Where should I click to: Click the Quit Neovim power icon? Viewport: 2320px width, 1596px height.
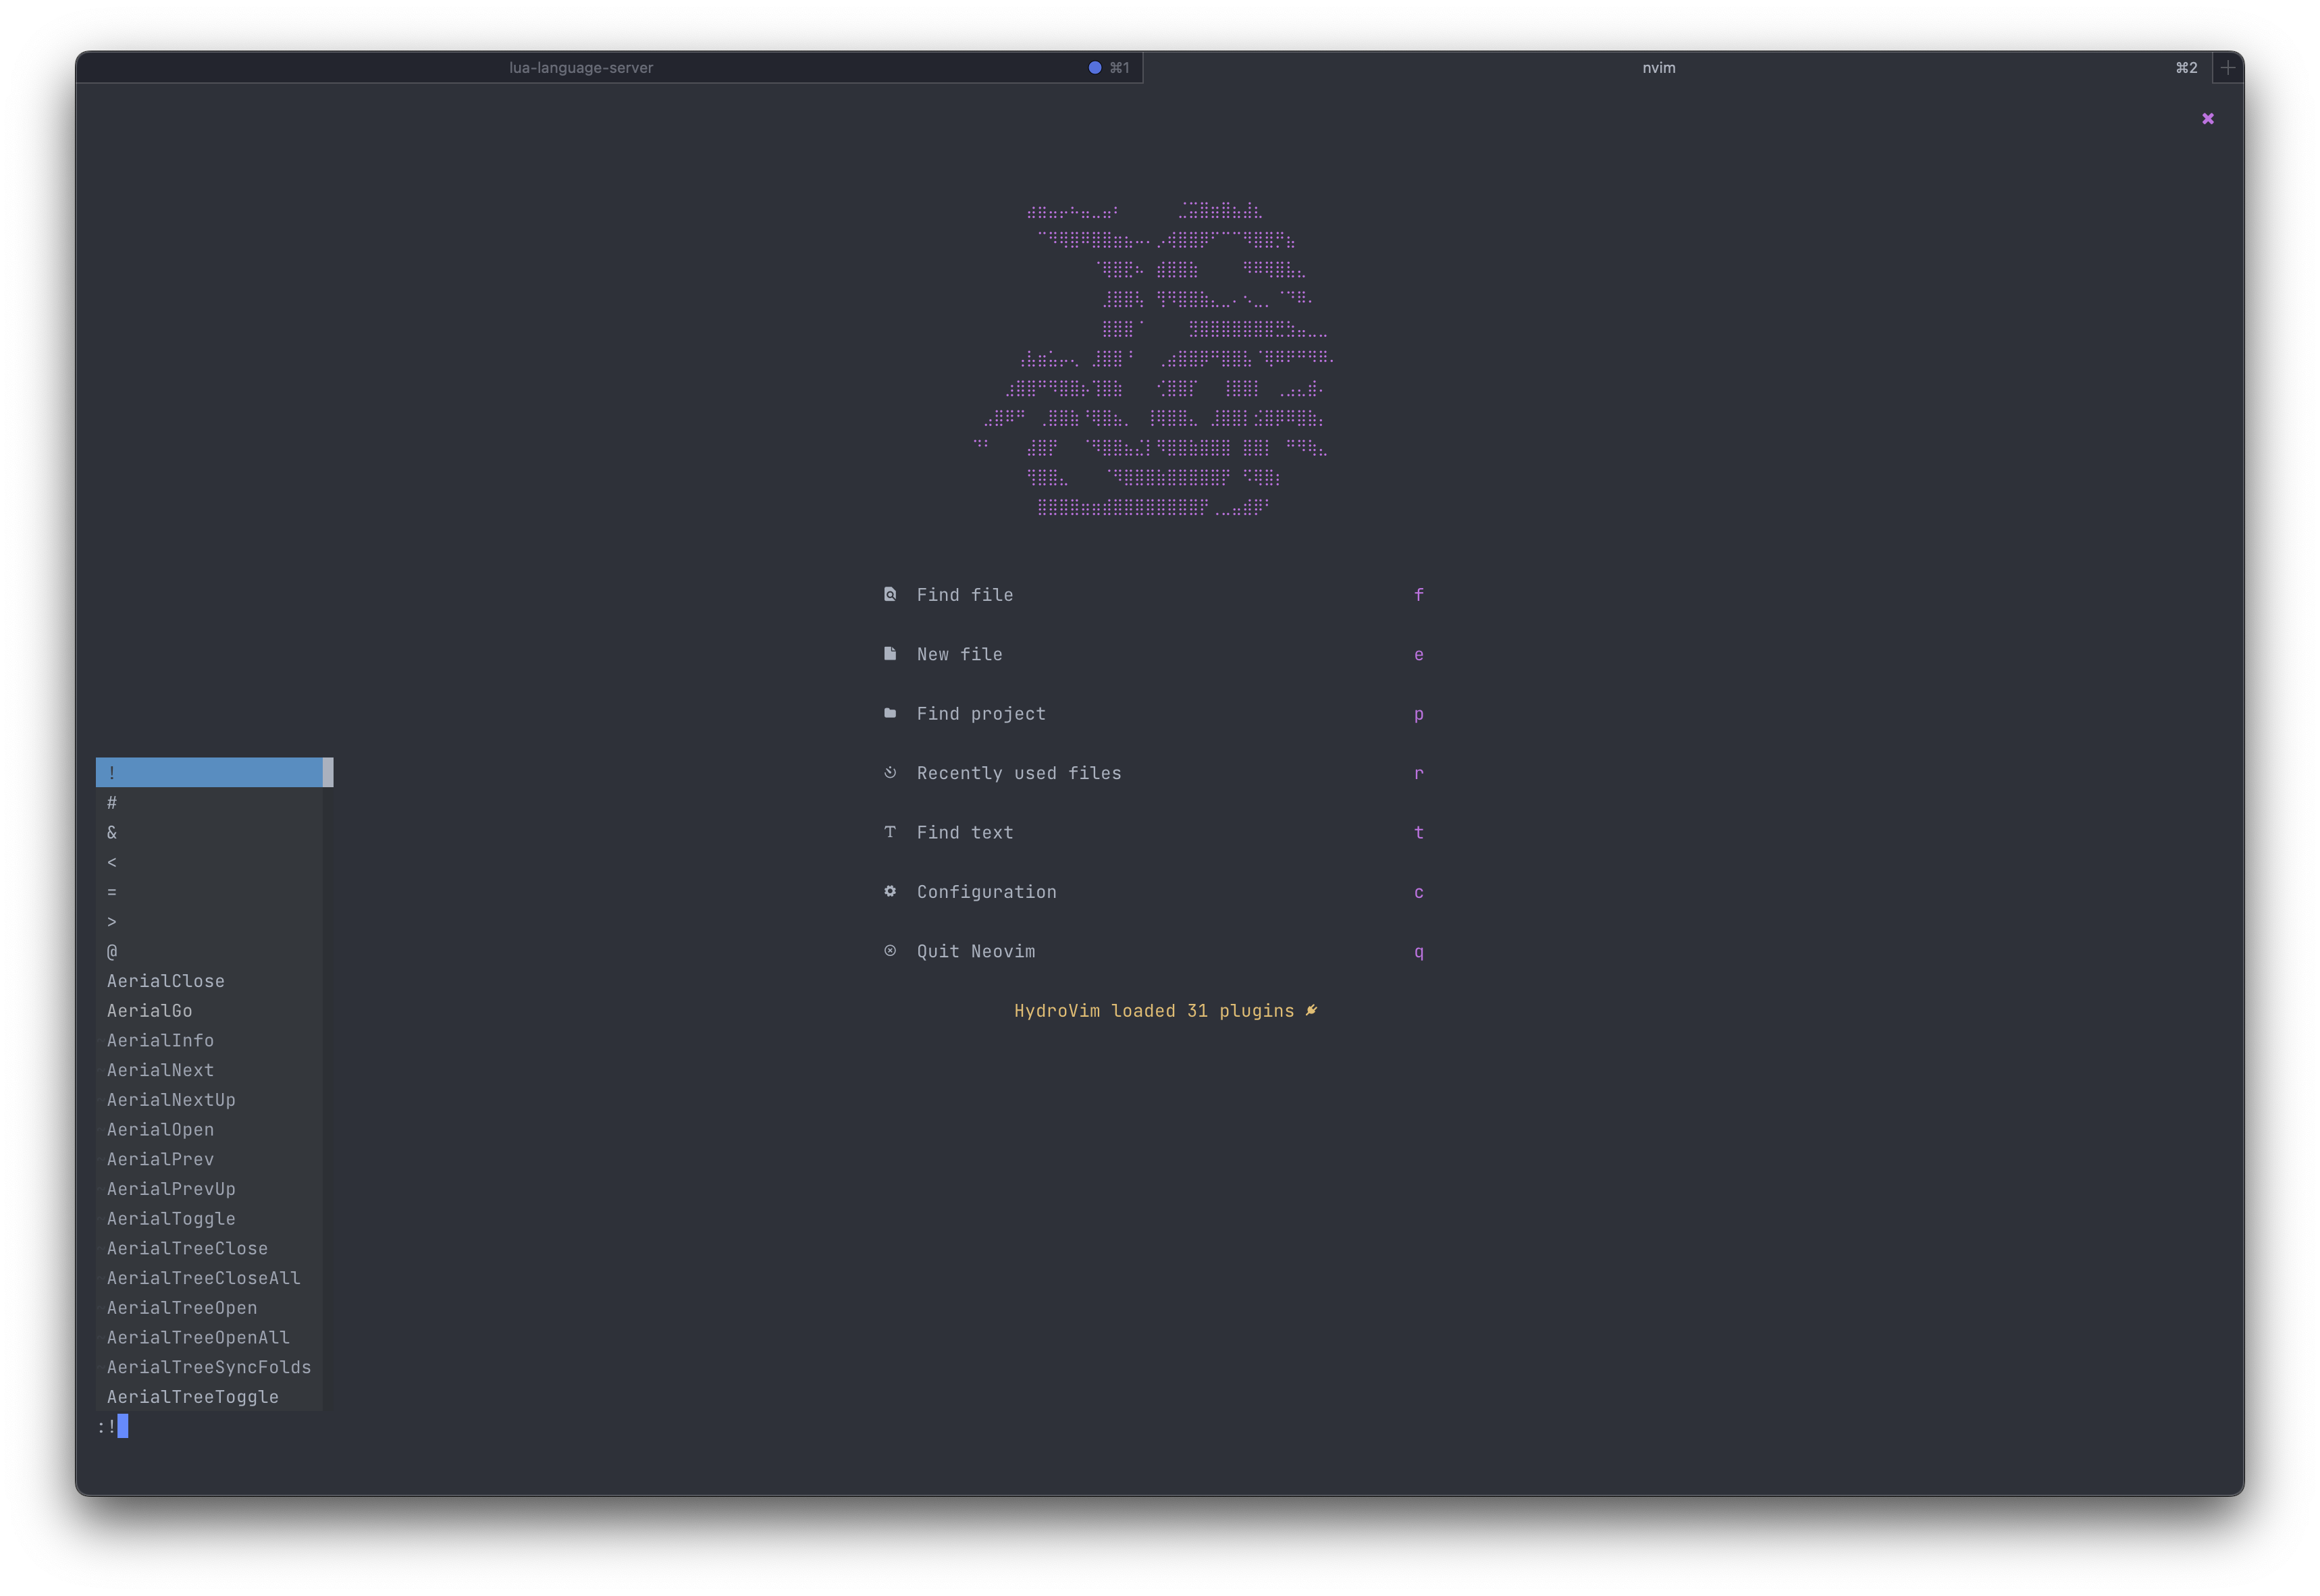890,951
